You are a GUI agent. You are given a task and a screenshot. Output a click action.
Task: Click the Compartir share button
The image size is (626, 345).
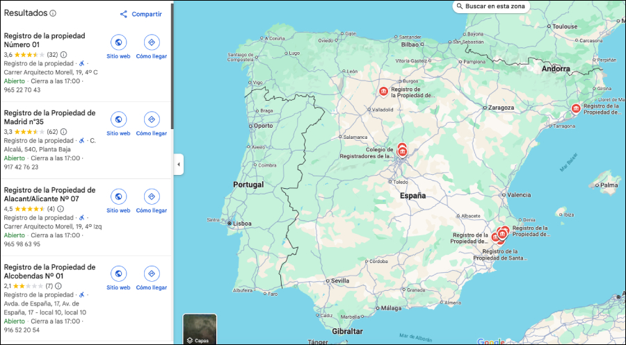141,14
